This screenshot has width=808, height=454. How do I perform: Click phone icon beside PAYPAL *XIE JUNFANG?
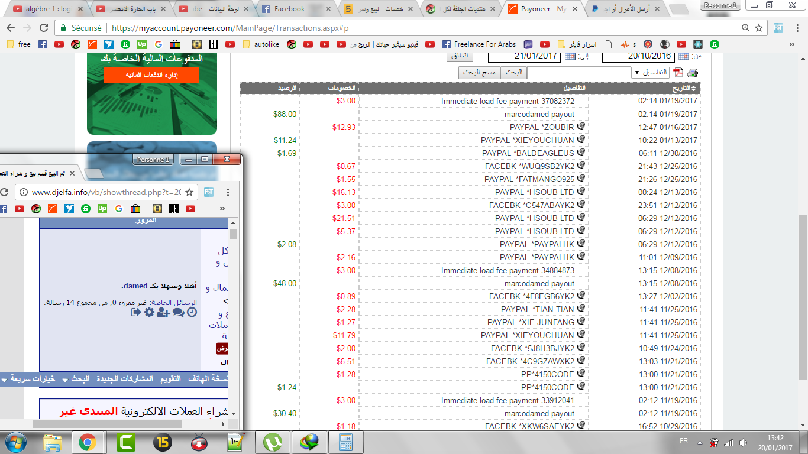[x=581, y=322]
